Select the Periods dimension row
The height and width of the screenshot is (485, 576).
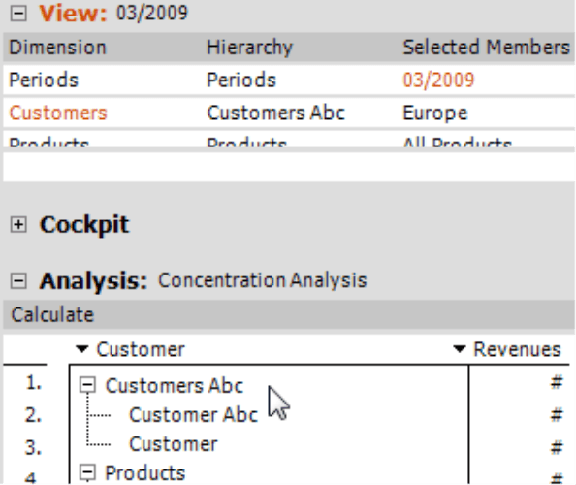(289, 80)
